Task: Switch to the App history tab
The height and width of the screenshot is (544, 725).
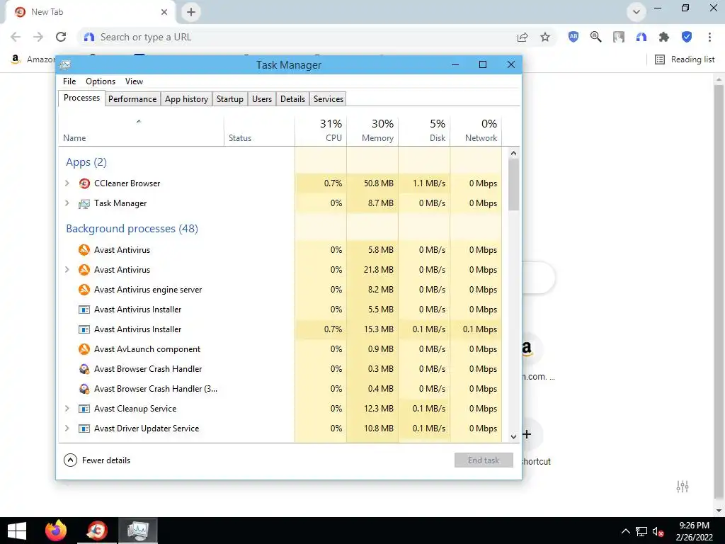Action: (186, 99)
